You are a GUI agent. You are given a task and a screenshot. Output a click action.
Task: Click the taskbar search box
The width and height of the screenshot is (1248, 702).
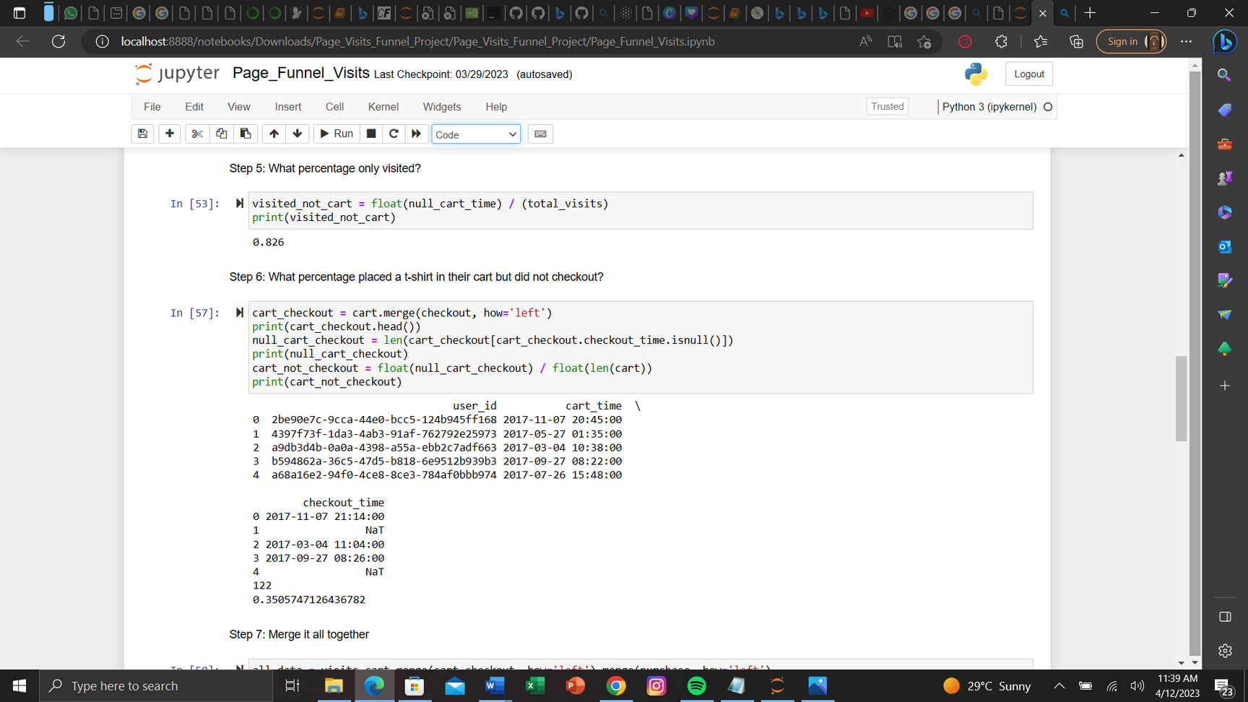156,685
